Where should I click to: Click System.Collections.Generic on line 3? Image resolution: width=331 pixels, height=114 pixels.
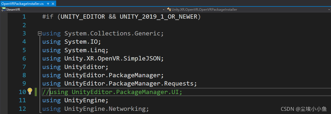tap(112, 34)
